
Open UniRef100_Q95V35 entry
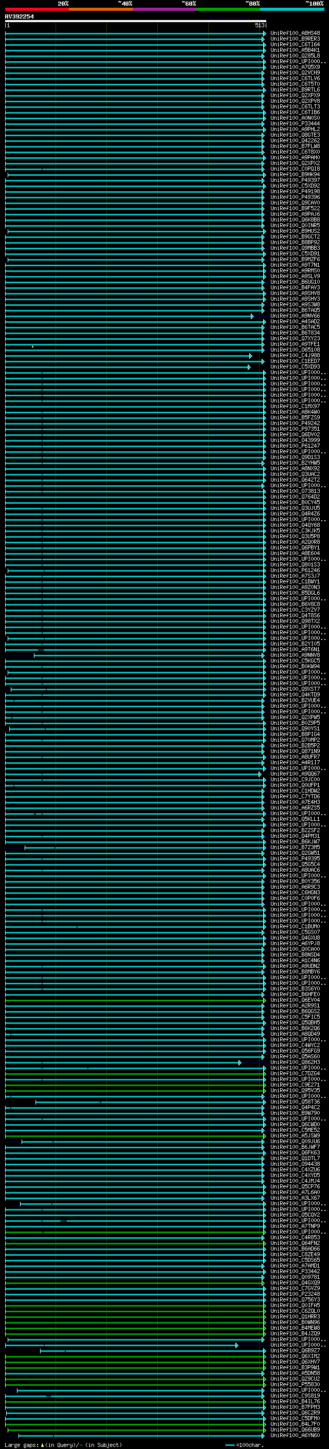coord(295,1090)
